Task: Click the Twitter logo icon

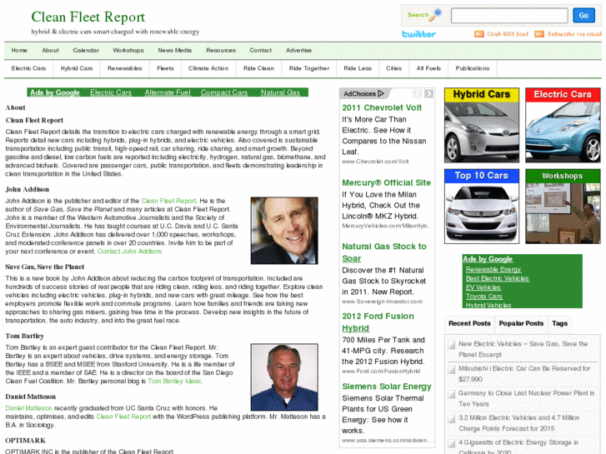Action: coord(419,34)
